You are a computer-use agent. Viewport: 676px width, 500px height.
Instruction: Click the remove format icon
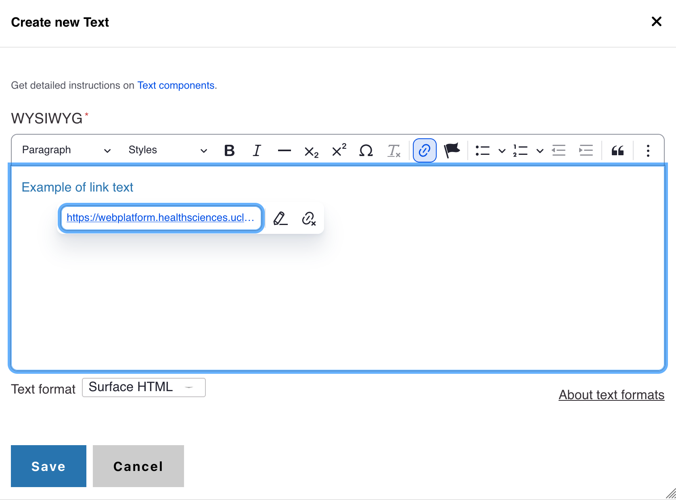coord(393,150)
